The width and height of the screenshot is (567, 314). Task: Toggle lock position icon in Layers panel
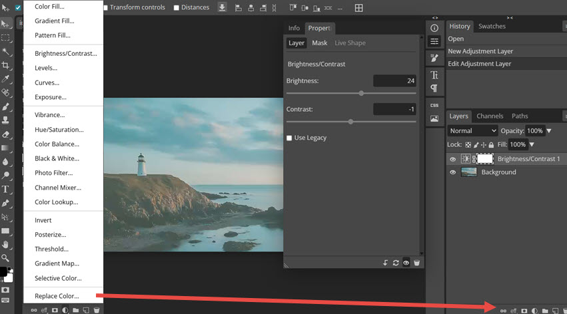coord(484,145)
